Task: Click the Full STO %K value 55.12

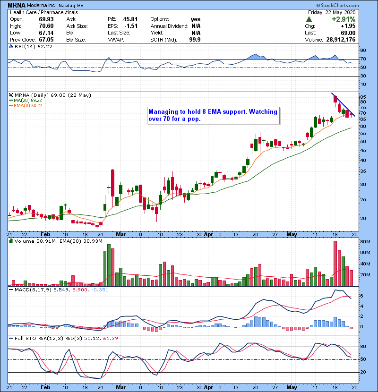Action: coord(92,339)
